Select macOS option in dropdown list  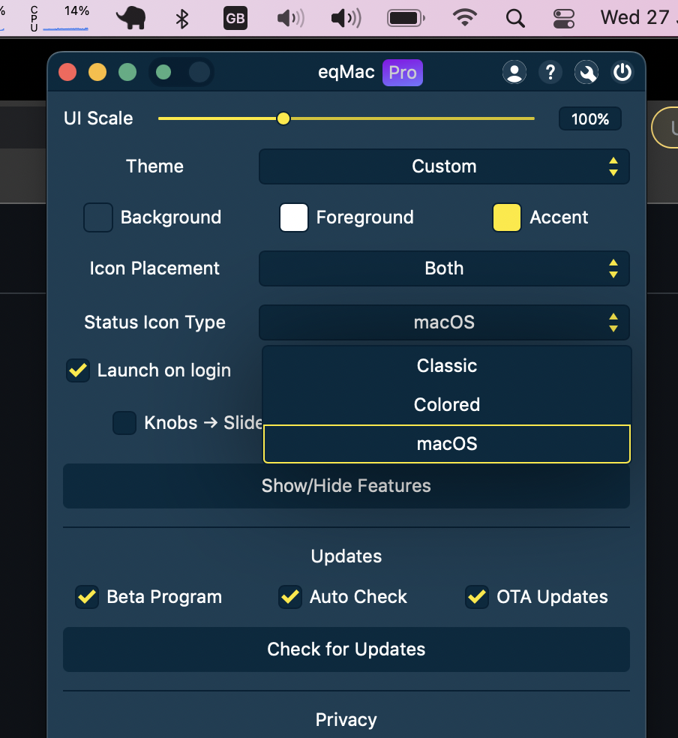[446, 444]
